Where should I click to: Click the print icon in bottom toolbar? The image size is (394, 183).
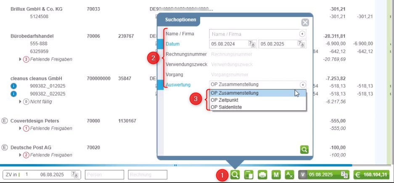(262, 175)
